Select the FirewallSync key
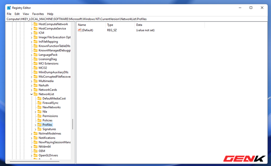This screenshot has width=271, height=166. coord(50,103)
